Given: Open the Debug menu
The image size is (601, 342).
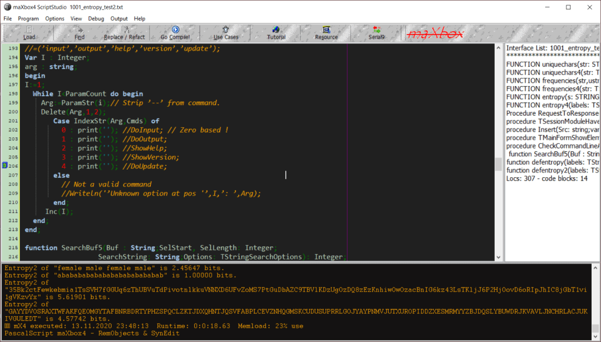Looking at the screenshot, I should (96, 19).
